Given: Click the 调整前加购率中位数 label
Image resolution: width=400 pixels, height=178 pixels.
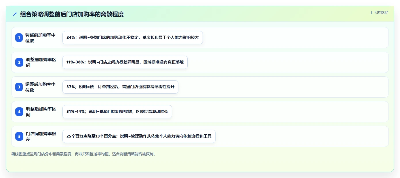Looking at the screenshot, I should (x=41, y=38).
